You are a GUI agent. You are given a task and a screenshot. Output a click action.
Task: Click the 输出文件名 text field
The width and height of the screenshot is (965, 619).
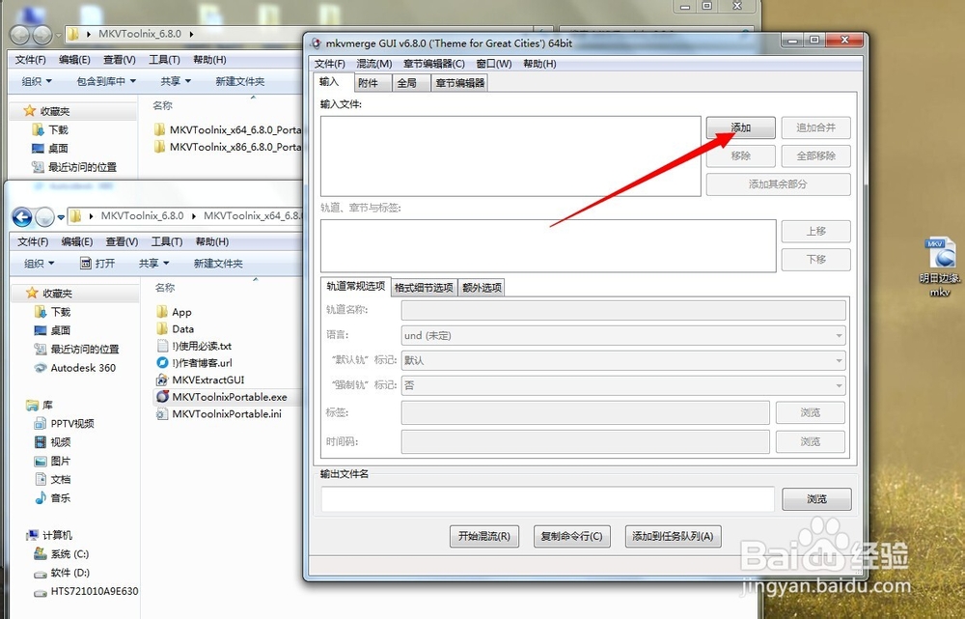[x=547, y=499]
